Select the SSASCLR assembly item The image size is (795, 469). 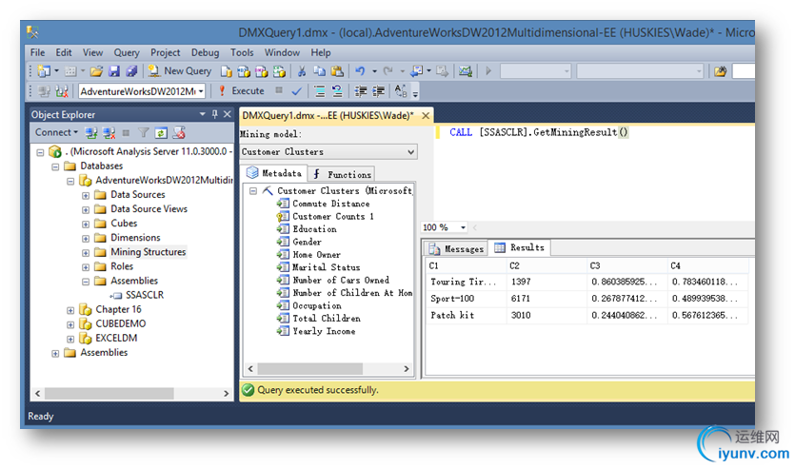tap(145, 295)
